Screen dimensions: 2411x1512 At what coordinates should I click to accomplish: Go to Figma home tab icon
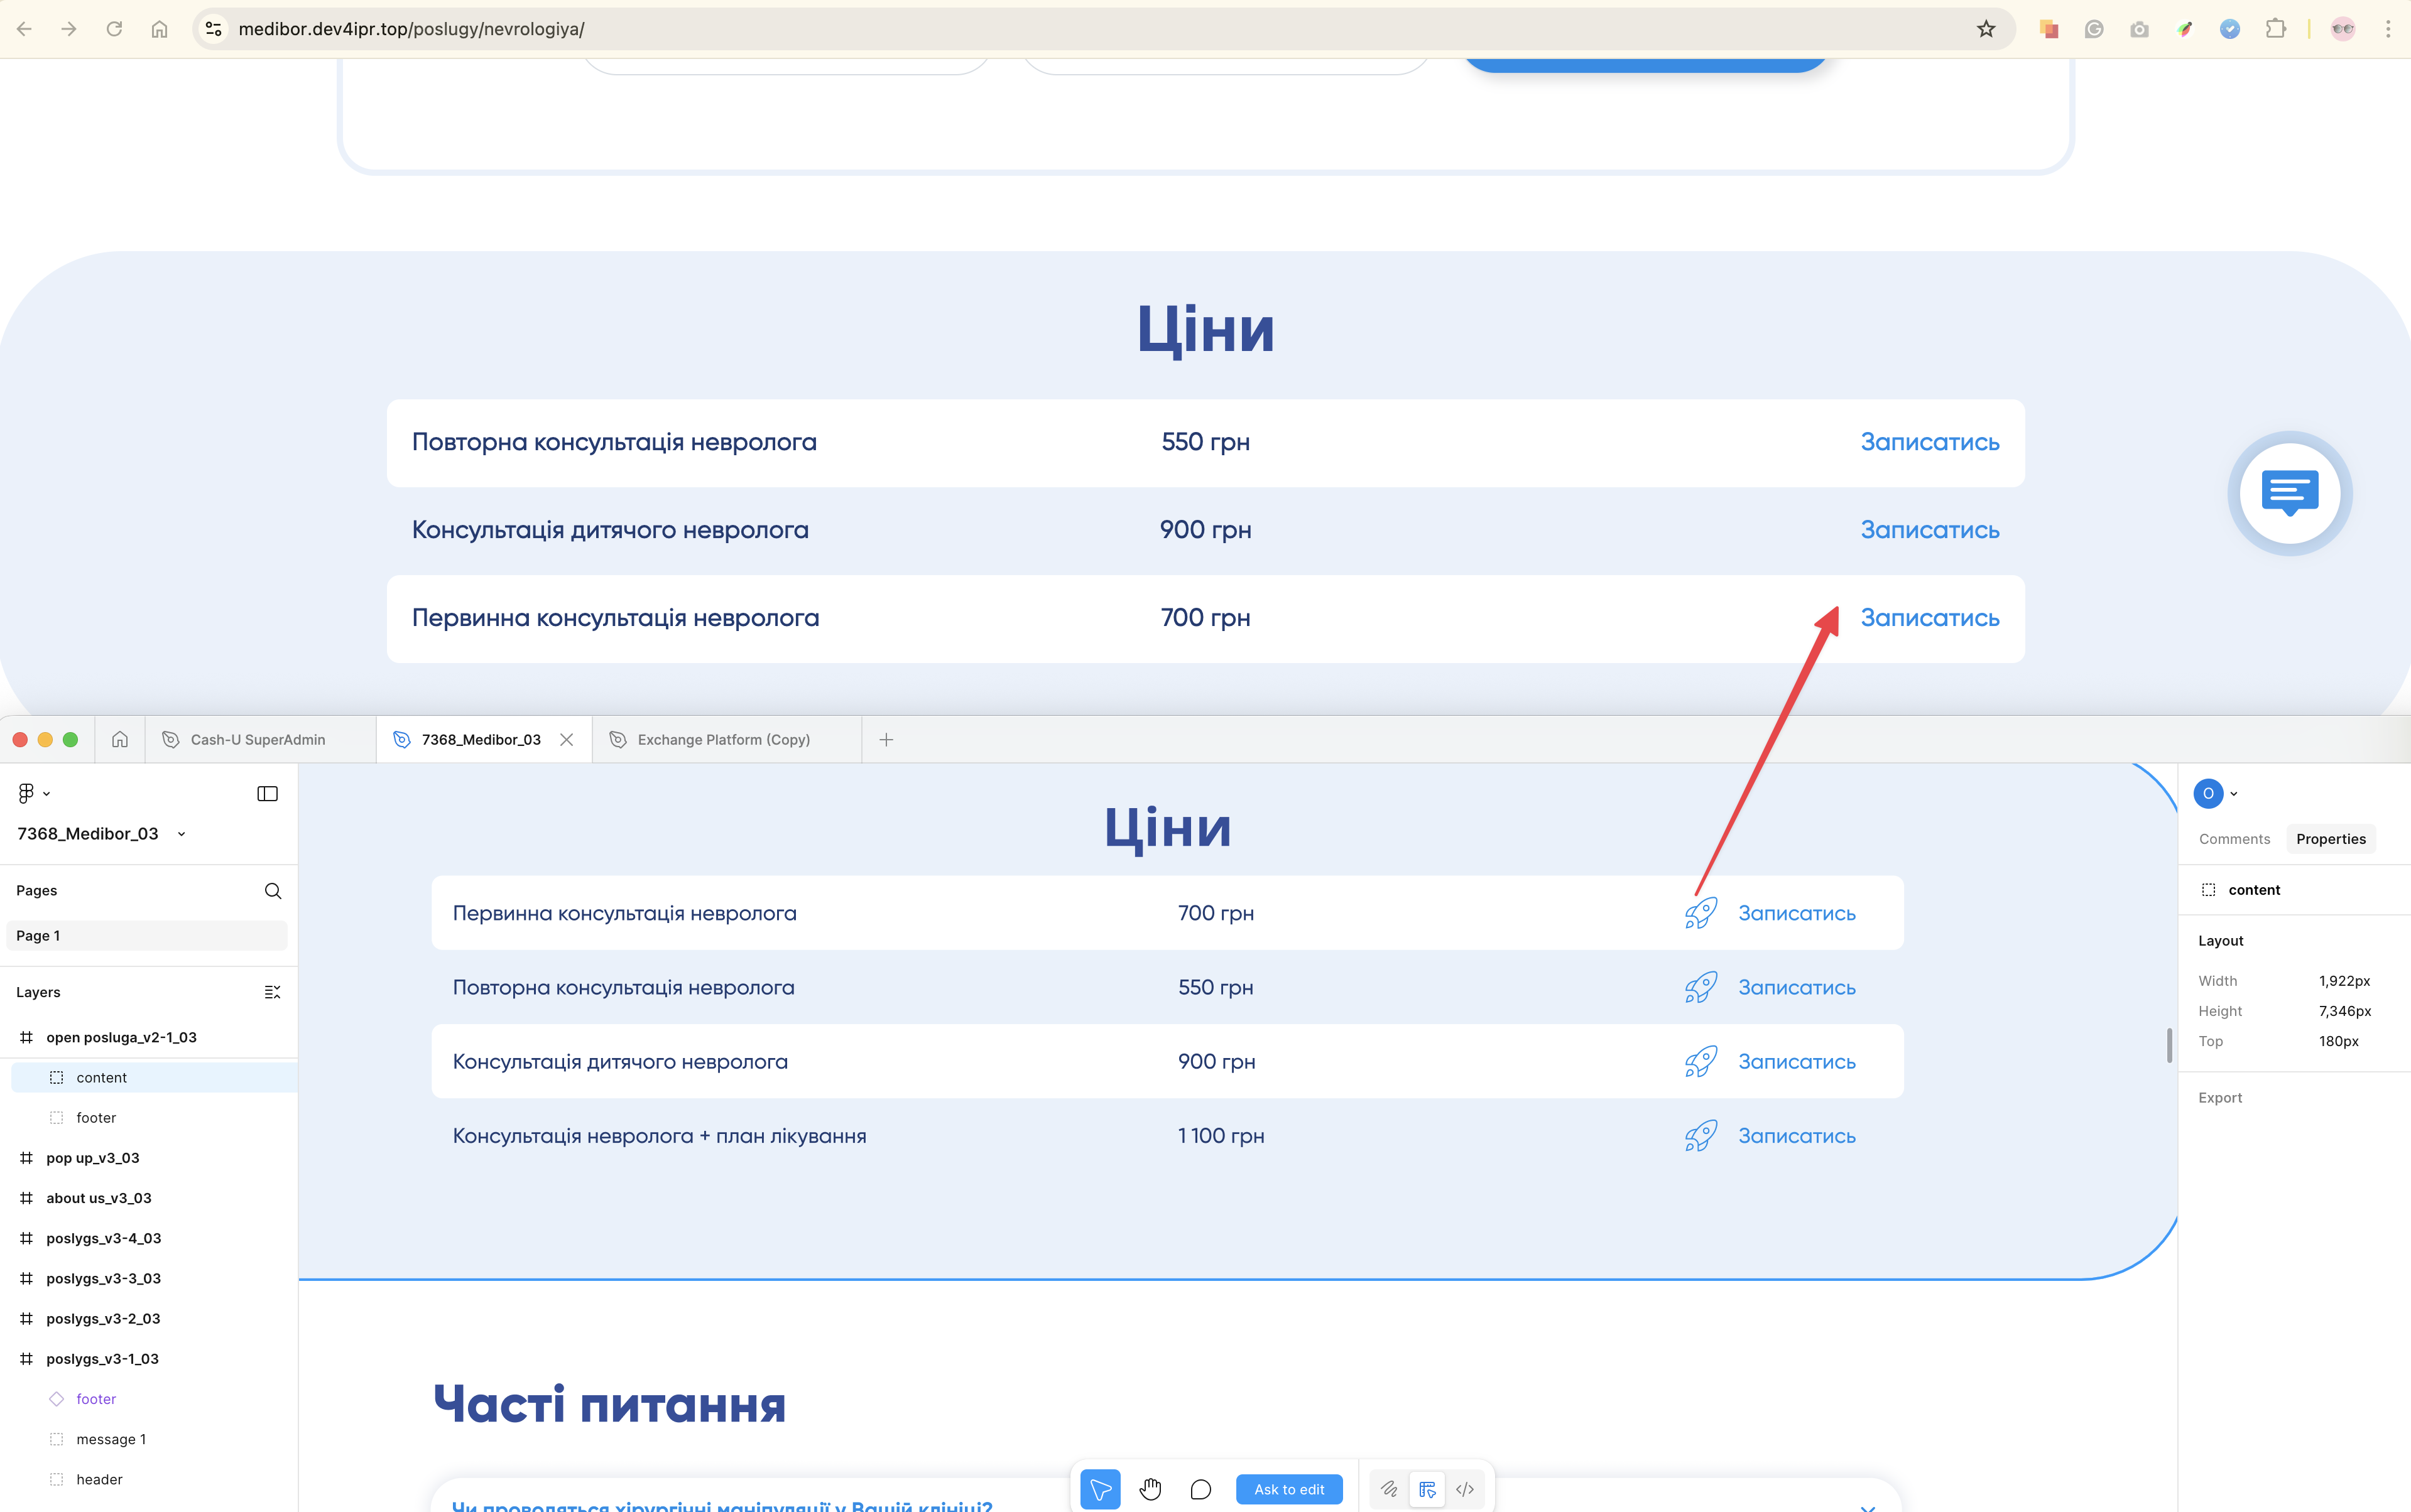point(120,739)
